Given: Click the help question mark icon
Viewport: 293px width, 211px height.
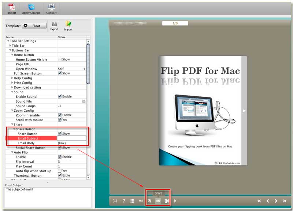Looking at the screenshot, I should (124, 201).
